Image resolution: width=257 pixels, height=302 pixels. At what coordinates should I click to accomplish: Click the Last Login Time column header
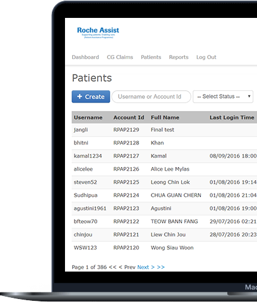point(232,118)
